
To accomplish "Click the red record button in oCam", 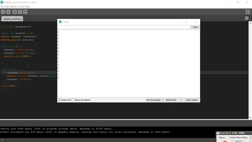I will coord(224,141).
